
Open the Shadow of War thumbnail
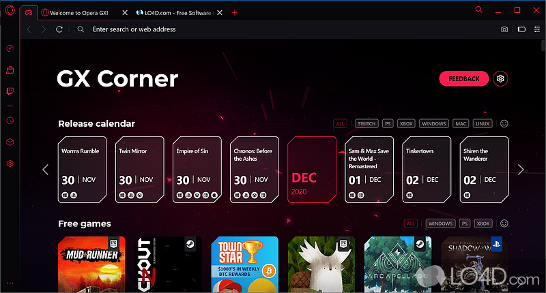point(474,264)
